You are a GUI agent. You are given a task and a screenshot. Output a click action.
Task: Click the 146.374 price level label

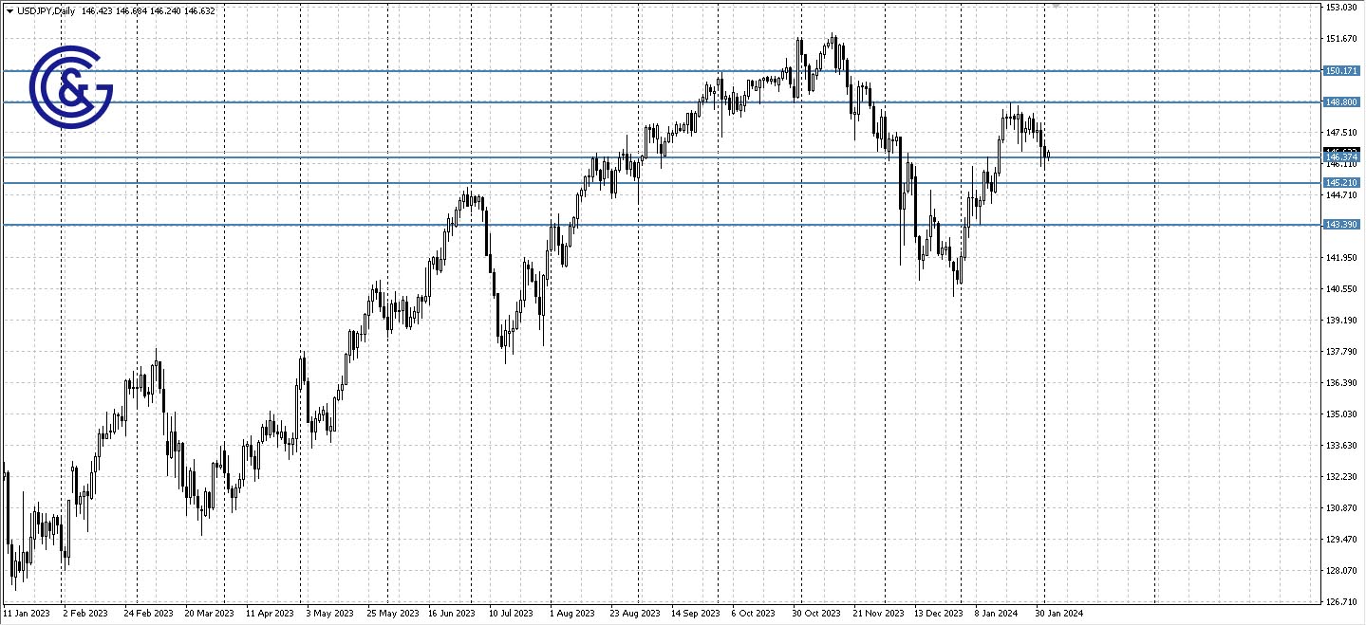tap(1341, 156)
